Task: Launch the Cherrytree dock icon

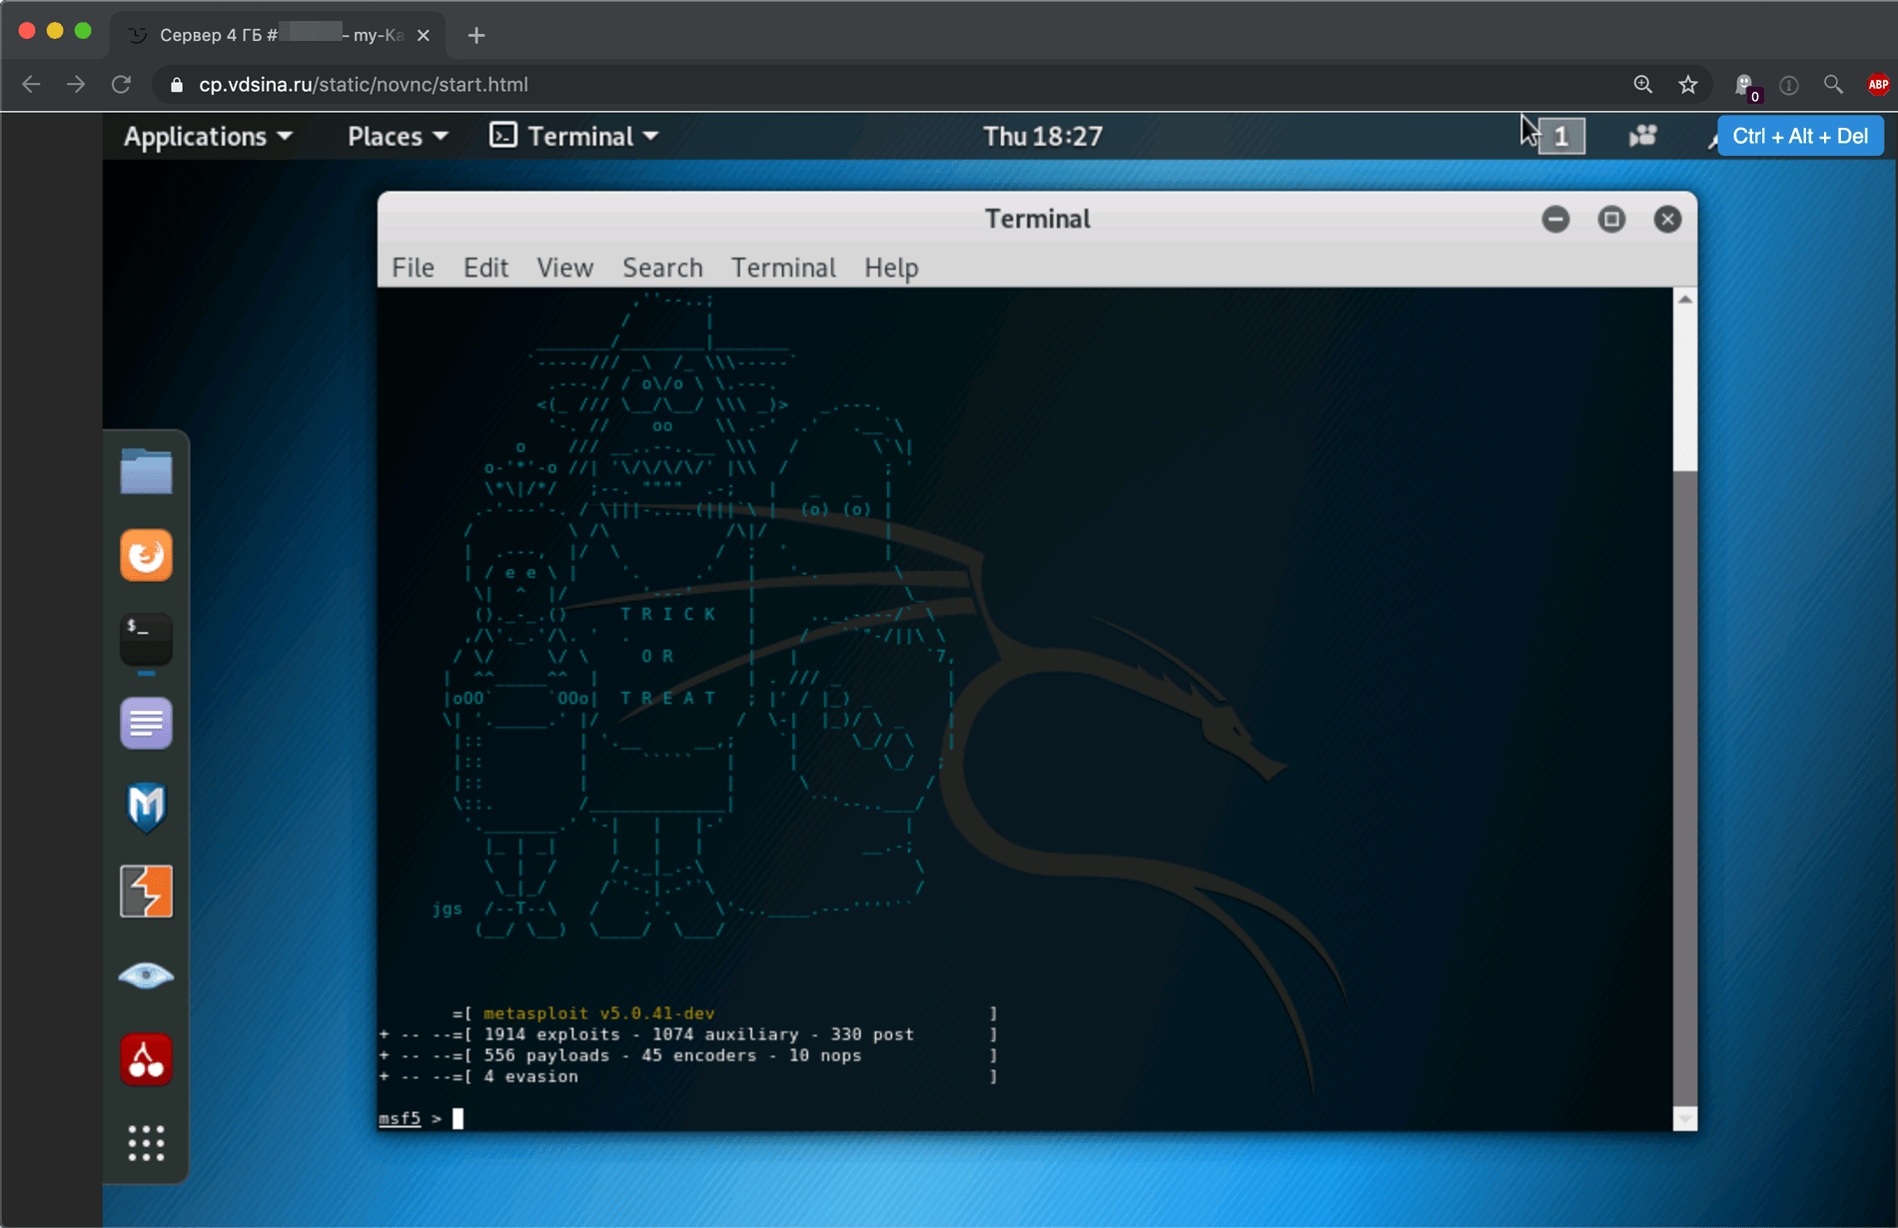Action: pos(146,1059)
